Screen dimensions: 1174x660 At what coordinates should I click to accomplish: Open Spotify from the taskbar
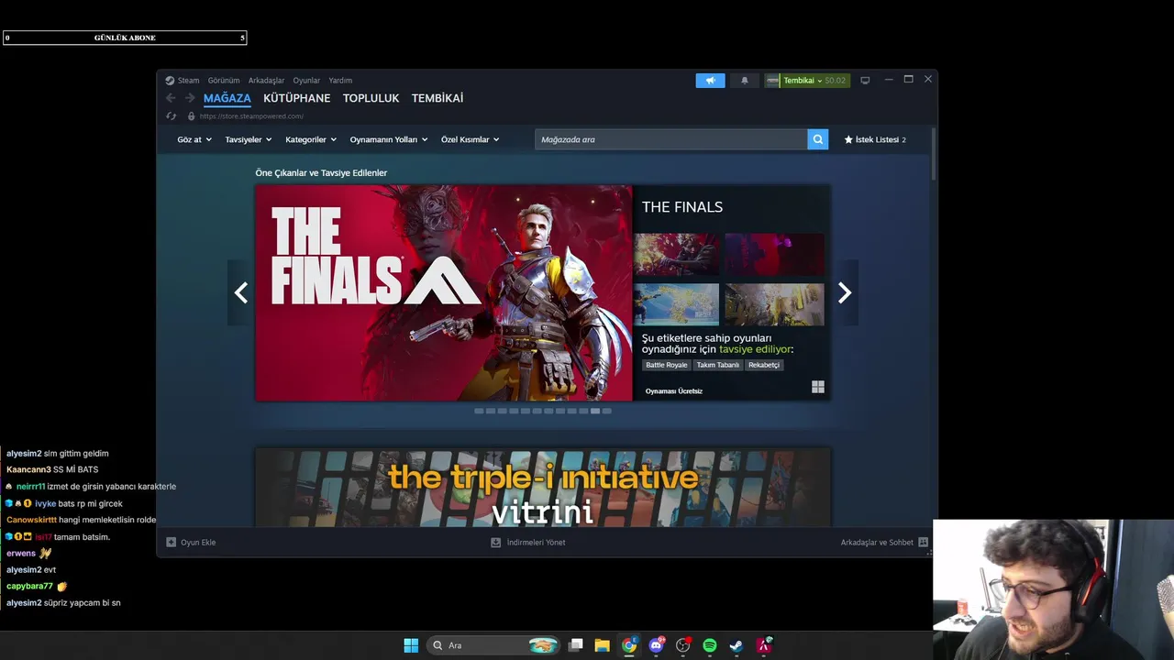pyautogui.click(x=710, y=645)
